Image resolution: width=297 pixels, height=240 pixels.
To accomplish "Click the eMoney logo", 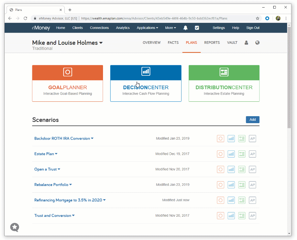I will tap(41, 28).
